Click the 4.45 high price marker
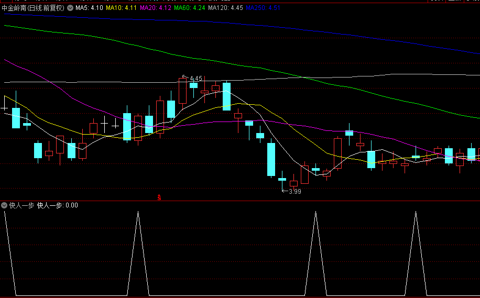Screen dimensions: 480x298 click(195, 79)
